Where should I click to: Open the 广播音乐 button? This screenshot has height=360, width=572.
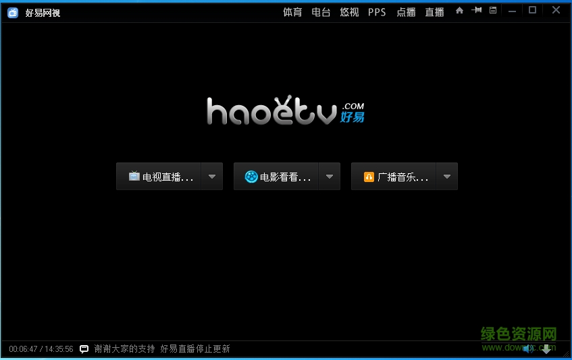(394, 177)
